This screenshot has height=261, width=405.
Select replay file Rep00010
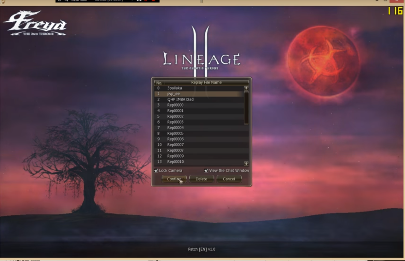point(199,162)
